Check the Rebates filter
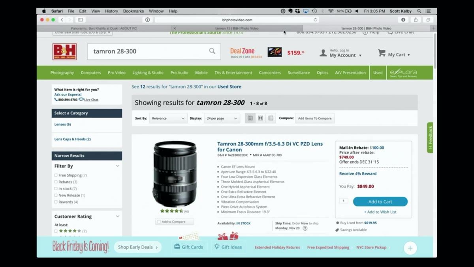This screenshot has width=474, height=267. (x=56, y=182)
